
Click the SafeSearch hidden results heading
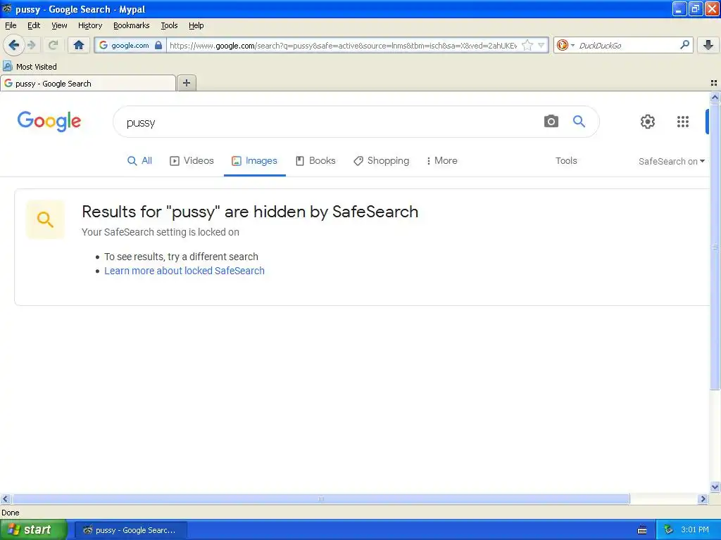(x=250, y=212)
